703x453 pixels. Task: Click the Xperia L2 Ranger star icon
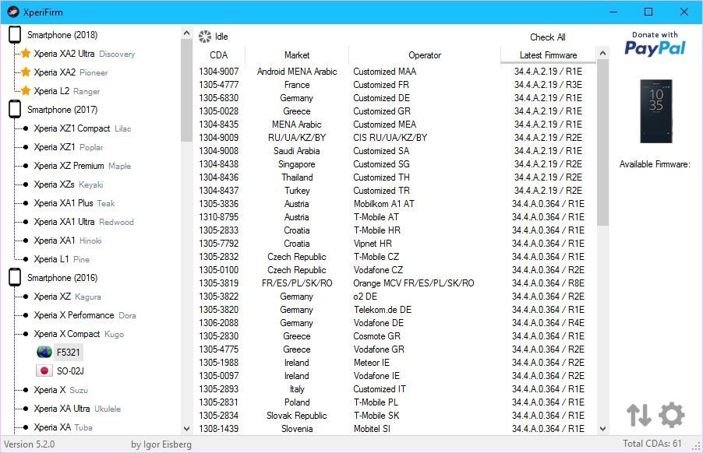26,91
